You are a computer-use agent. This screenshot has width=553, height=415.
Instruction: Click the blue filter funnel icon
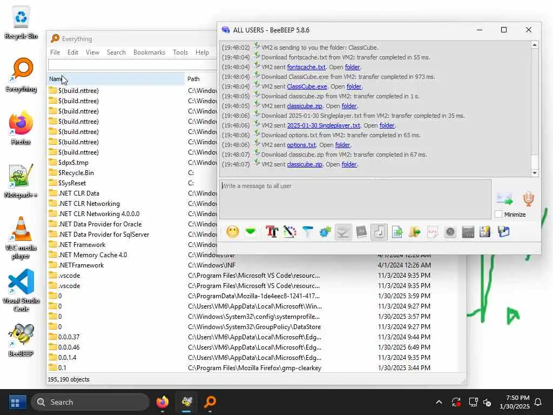click(x=307, y=232)
